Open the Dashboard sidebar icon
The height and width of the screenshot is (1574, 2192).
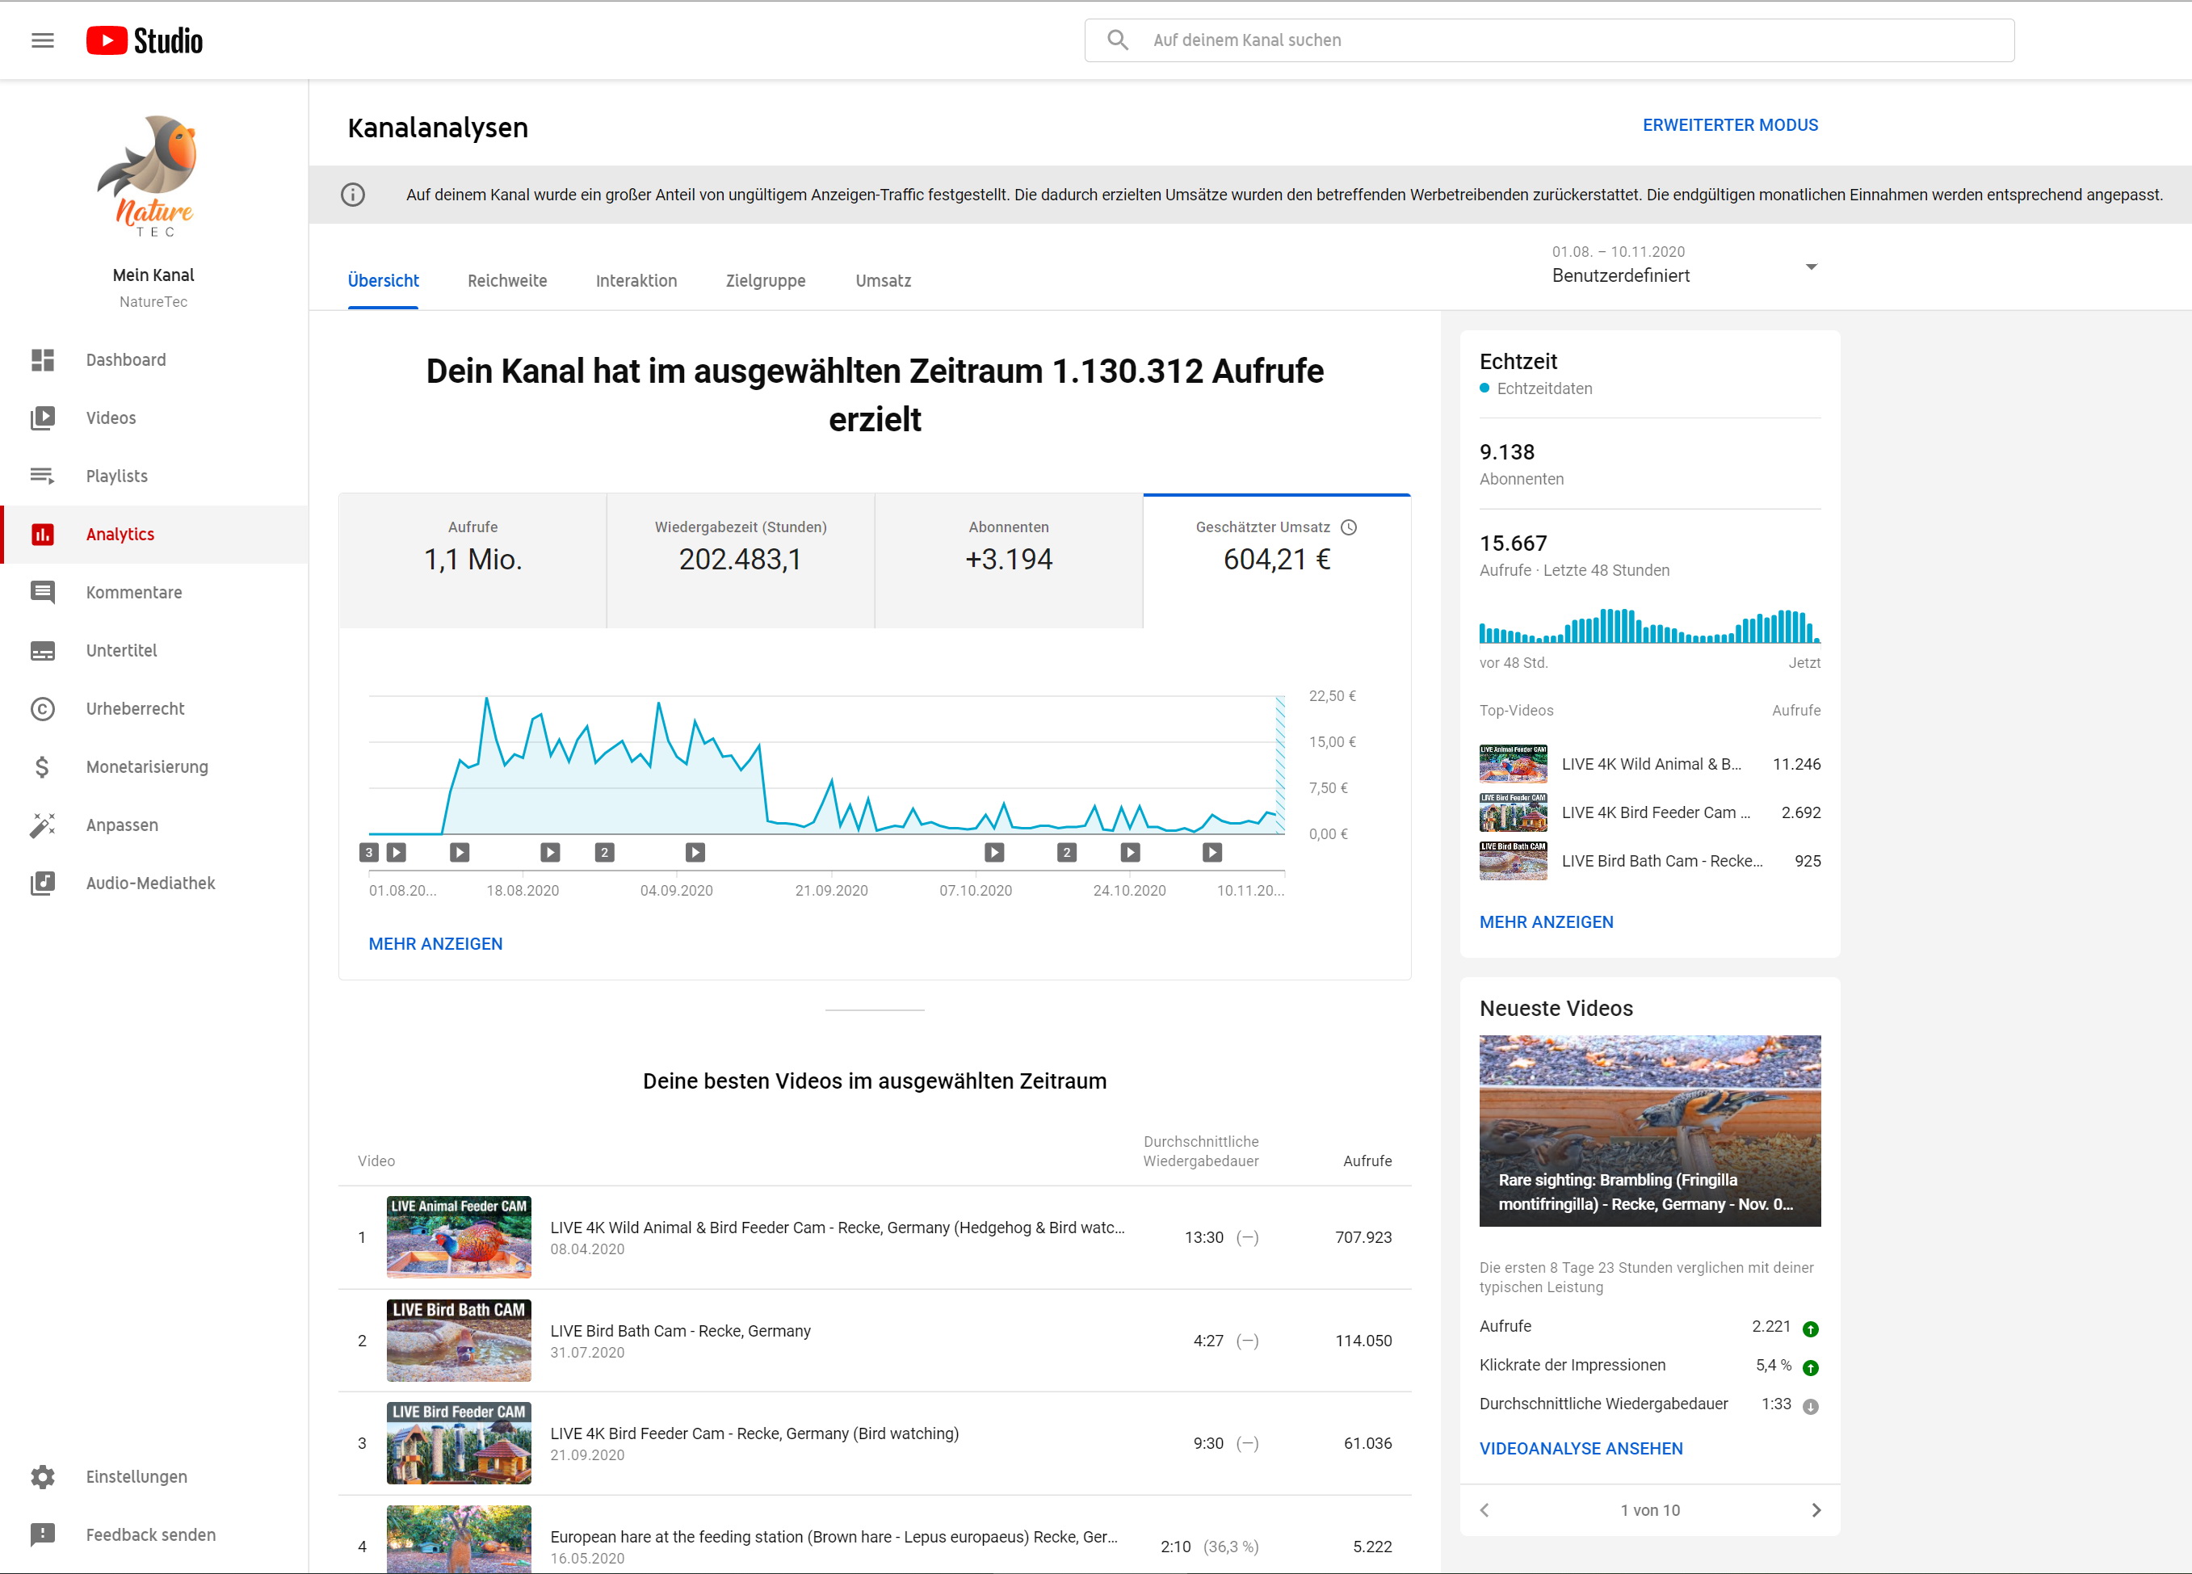43,360
